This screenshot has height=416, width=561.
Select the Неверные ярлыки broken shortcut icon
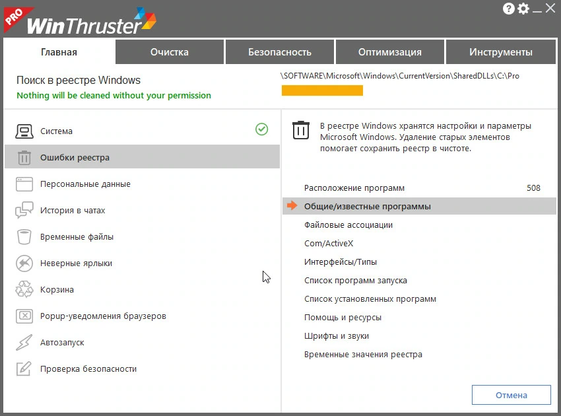tap(24, 263)
